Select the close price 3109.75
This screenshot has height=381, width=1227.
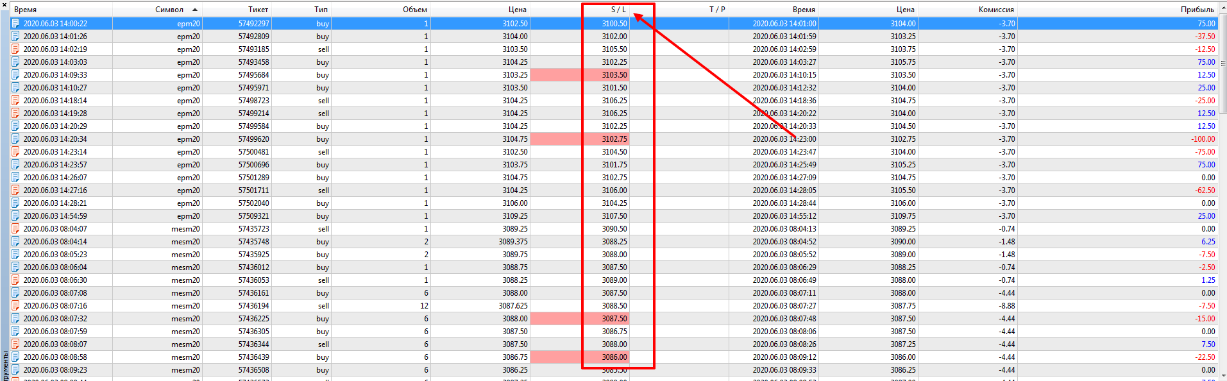point(903,216)
